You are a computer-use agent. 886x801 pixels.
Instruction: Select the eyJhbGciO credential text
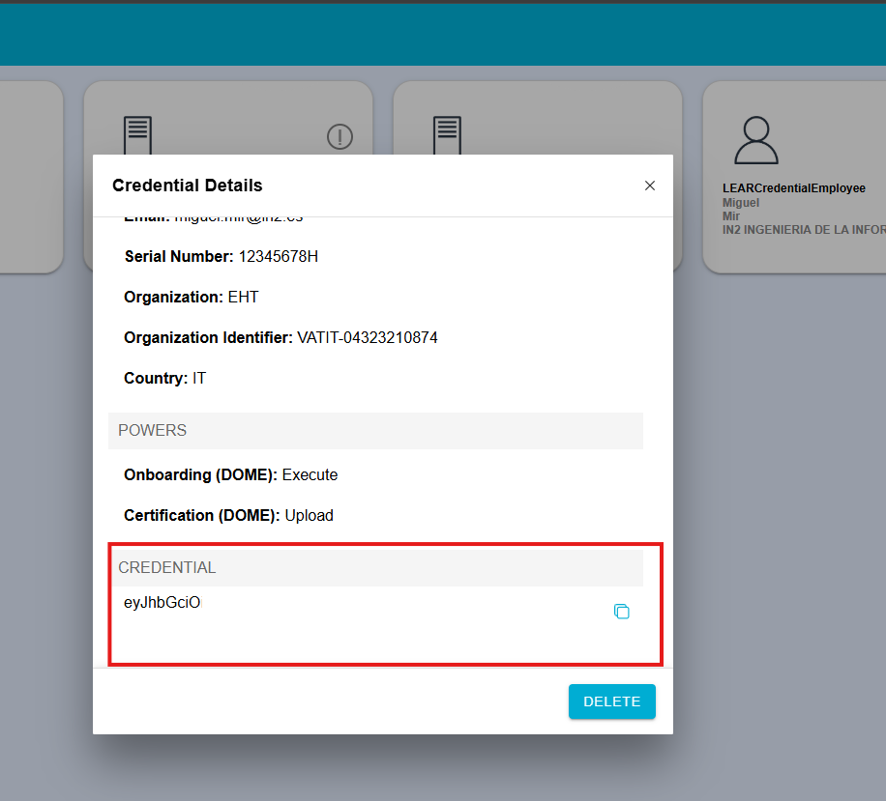pyautogui.click(x=162, y=603)
